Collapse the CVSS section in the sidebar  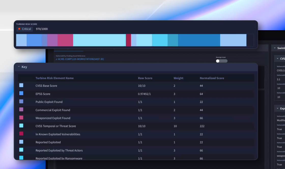click(x=277, y=58)
